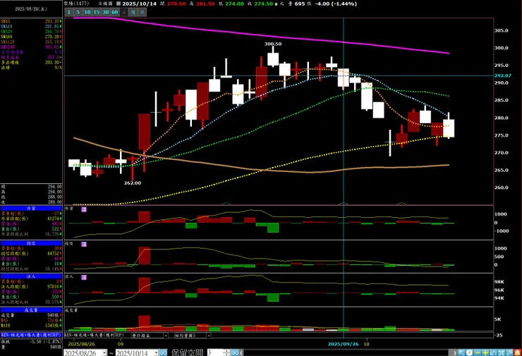Image resolution: width=522 pixels, height=356 pixels.
Task: Select the 1-minute timeframe button
Action: (x=69, y=12)
